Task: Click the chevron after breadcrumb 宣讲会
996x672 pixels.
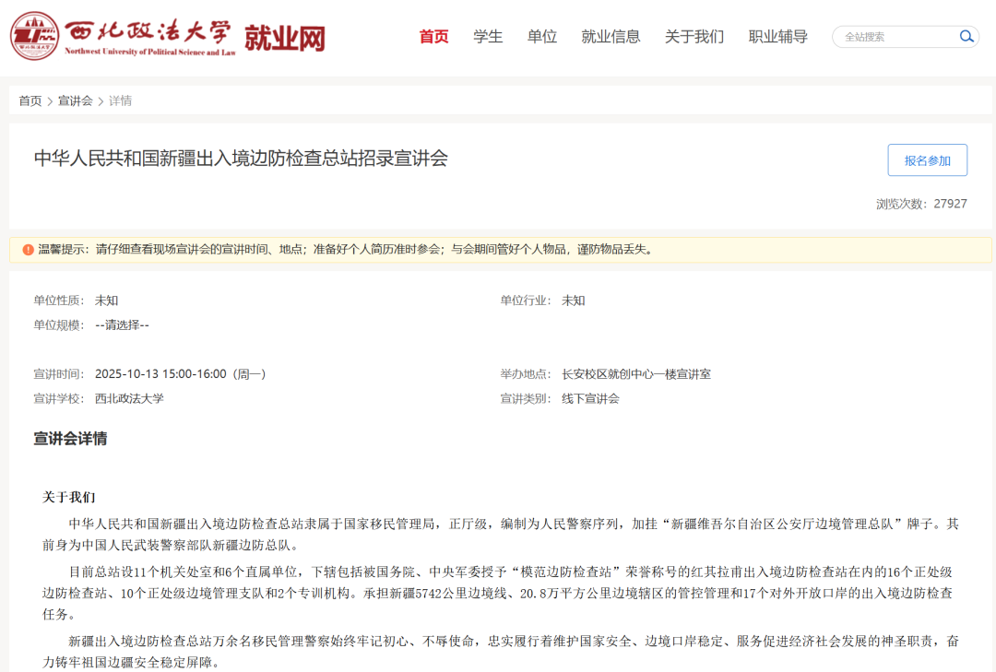Action: coord(101,101)
